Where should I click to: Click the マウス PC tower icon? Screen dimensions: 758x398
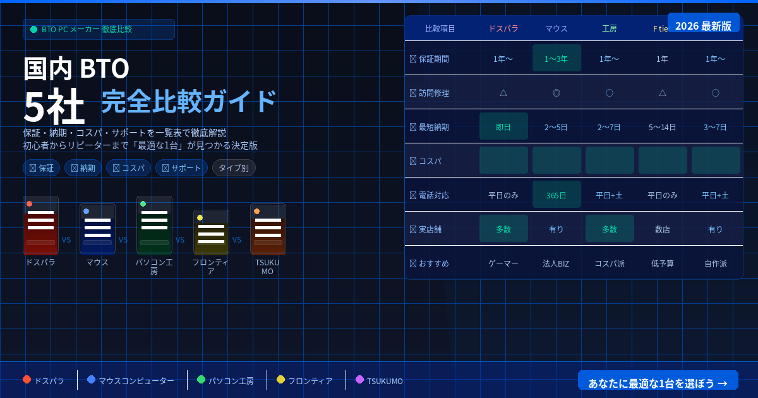point(97,229)
